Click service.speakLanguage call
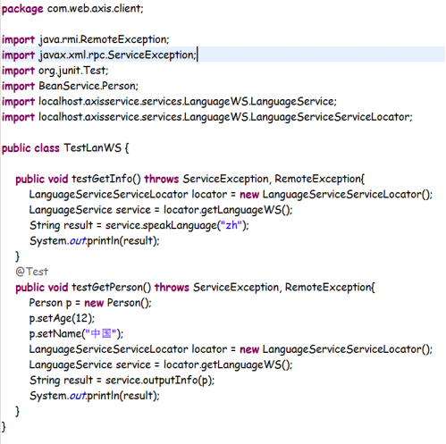Image resolution: width=446 pixels, height=444 pixels. pos(177,225)
